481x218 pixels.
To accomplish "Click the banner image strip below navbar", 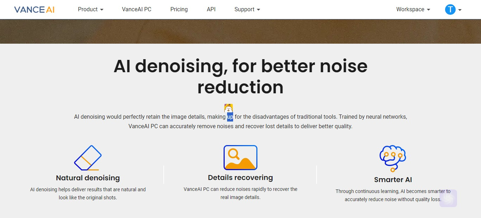I will (x=241, y=31).
